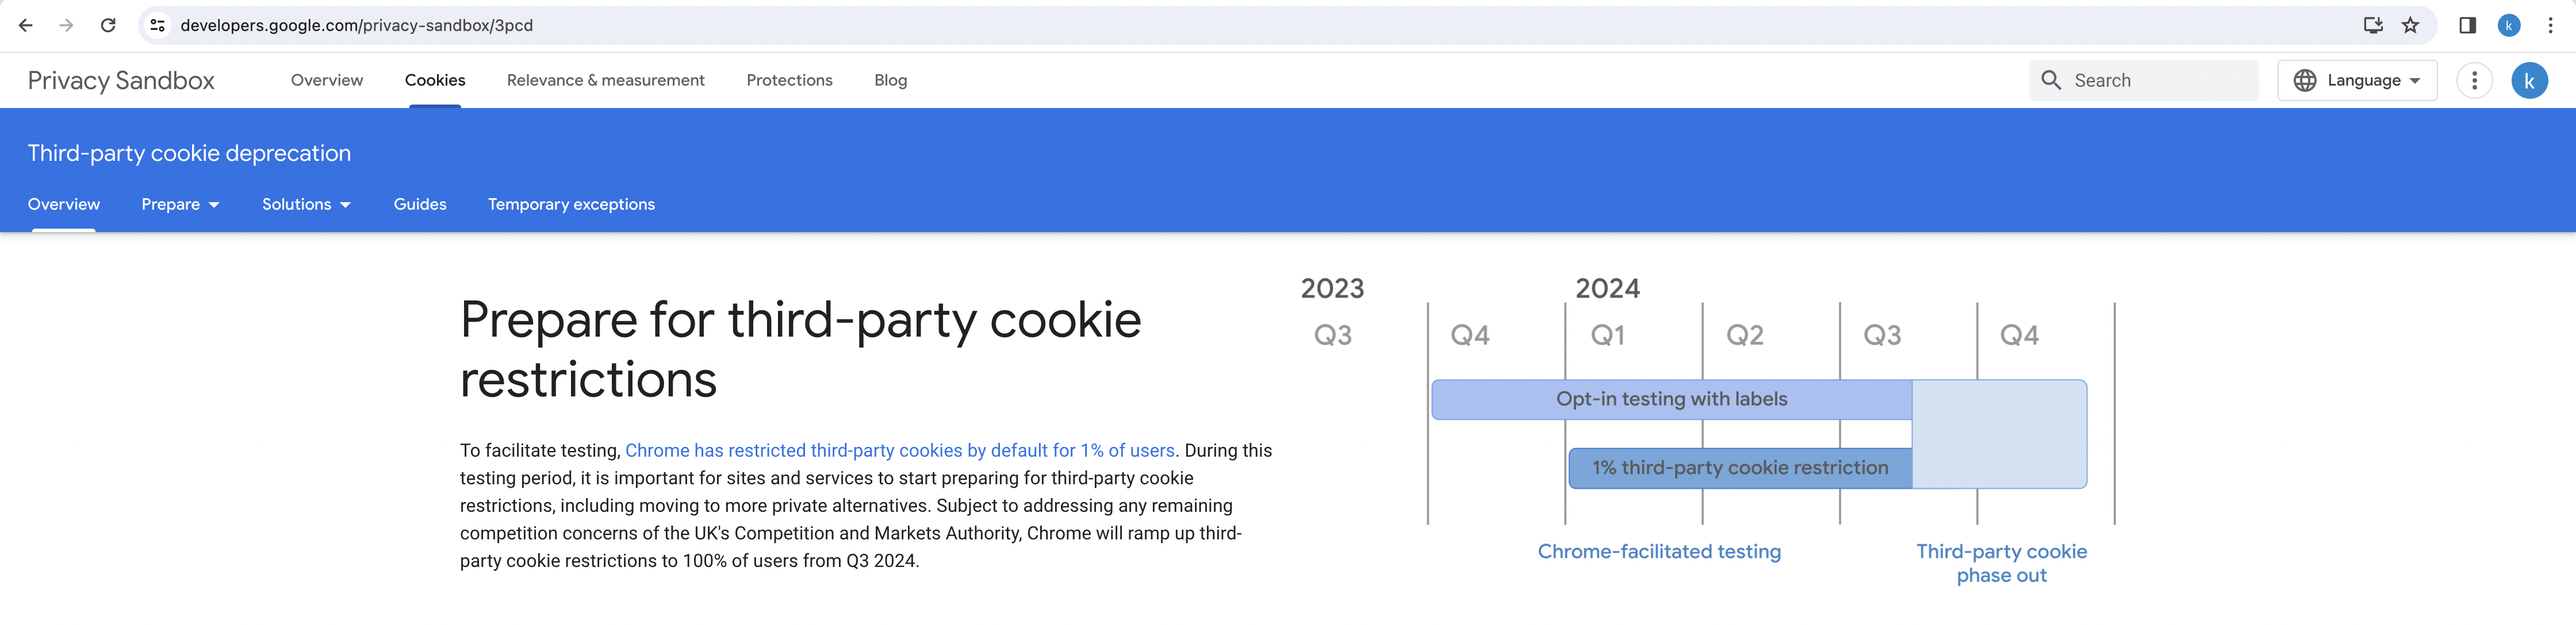Open site information icon in address bar
This screenshot has height=625, width=2576.
pos(157,25)
